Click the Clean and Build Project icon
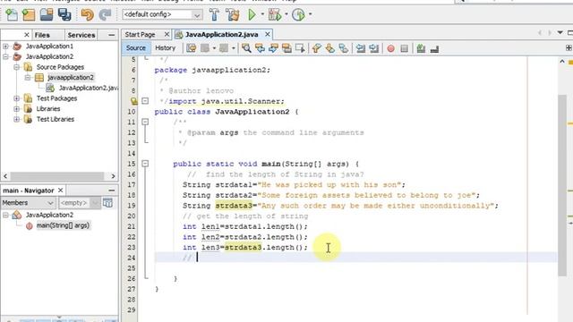This screenshot has height=322, width=573. coord(233,14)
